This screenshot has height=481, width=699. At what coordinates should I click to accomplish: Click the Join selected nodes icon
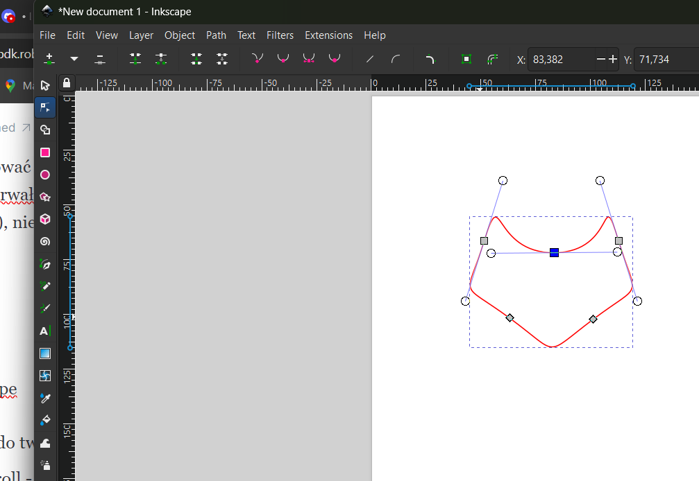coord(135,59)
